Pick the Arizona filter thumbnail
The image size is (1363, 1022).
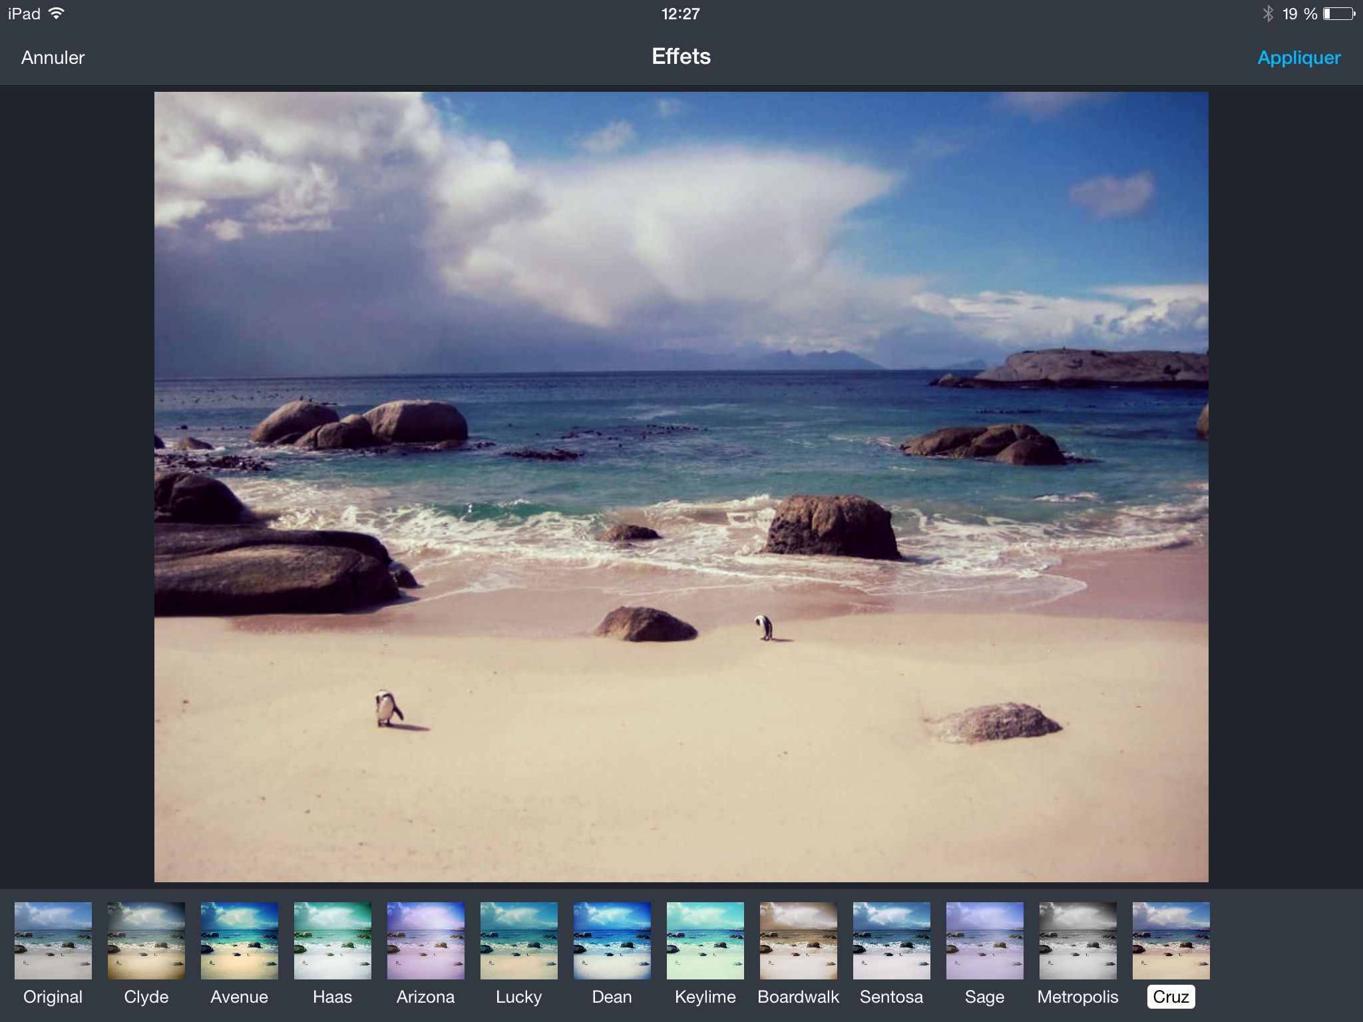pos(426,940)
